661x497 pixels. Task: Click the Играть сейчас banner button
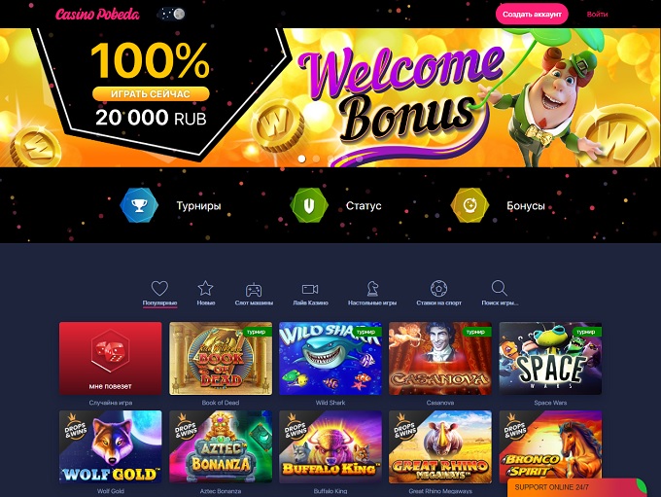(x=151, y=93)
